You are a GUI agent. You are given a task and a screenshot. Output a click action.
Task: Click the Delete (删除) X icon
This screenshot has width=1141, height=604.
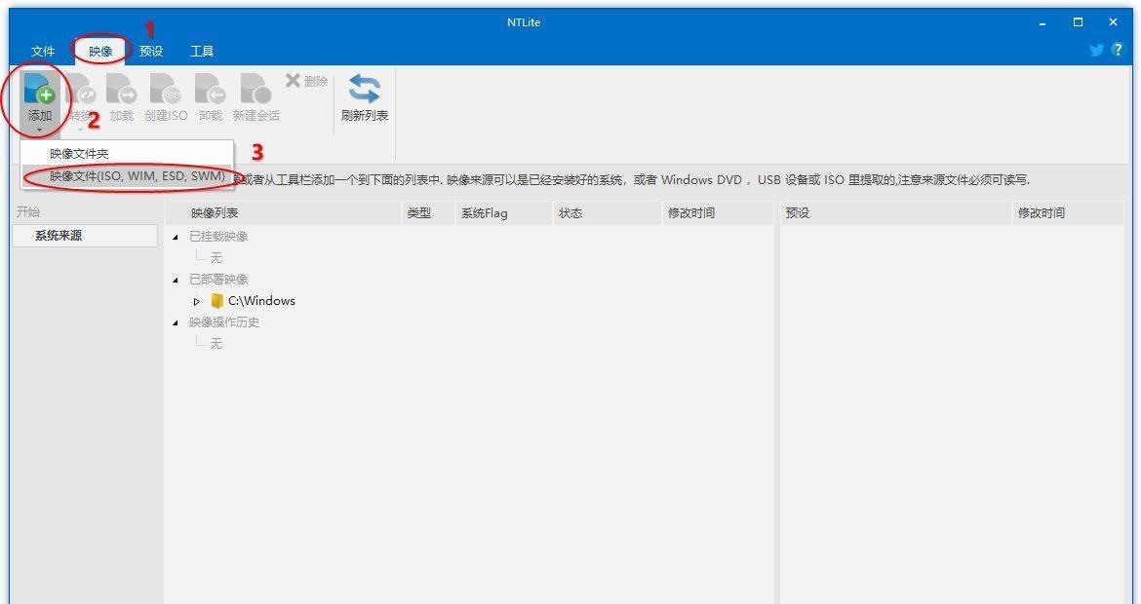293,80
